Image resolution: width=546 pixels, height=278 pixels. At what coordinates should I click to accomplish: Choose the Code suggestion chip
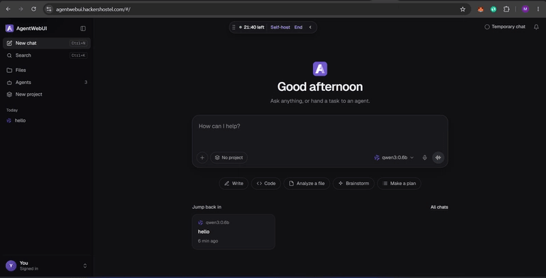pos(266,183)
